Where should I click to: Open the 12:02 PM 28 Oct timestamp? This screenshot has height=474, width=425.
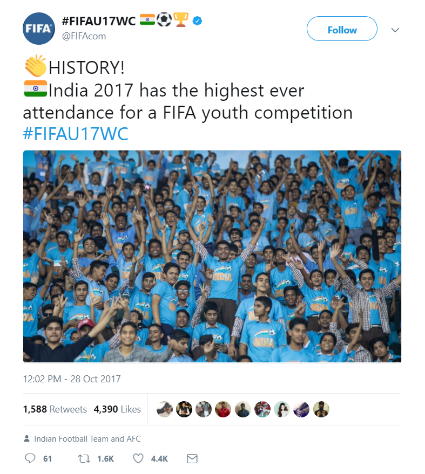pos(72,379)
